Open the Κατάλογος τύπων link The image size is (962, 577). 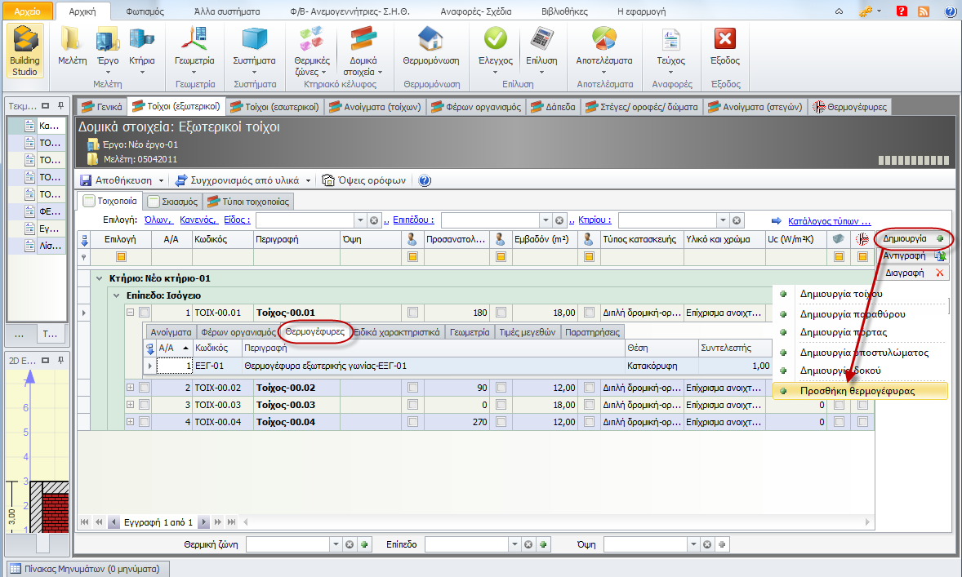828,220
